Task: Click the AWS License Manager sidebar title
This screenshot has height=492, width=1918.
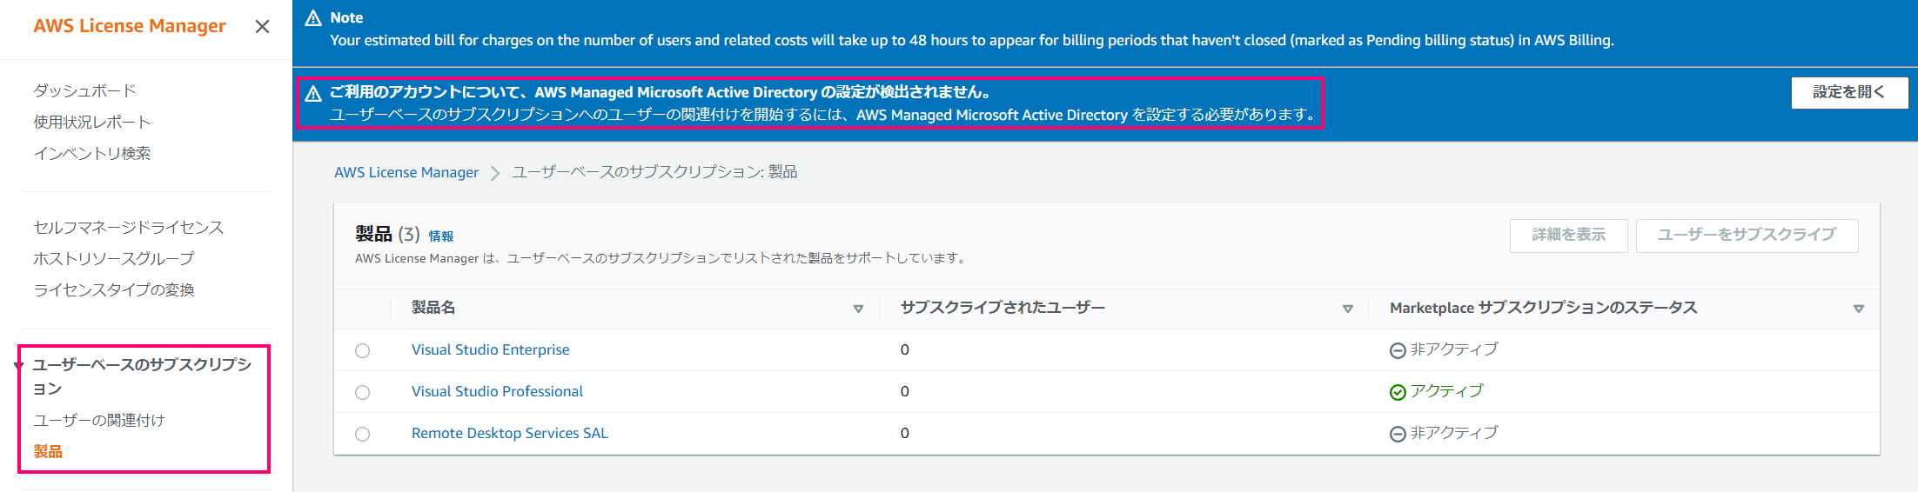Action: (x=130, y=26)
